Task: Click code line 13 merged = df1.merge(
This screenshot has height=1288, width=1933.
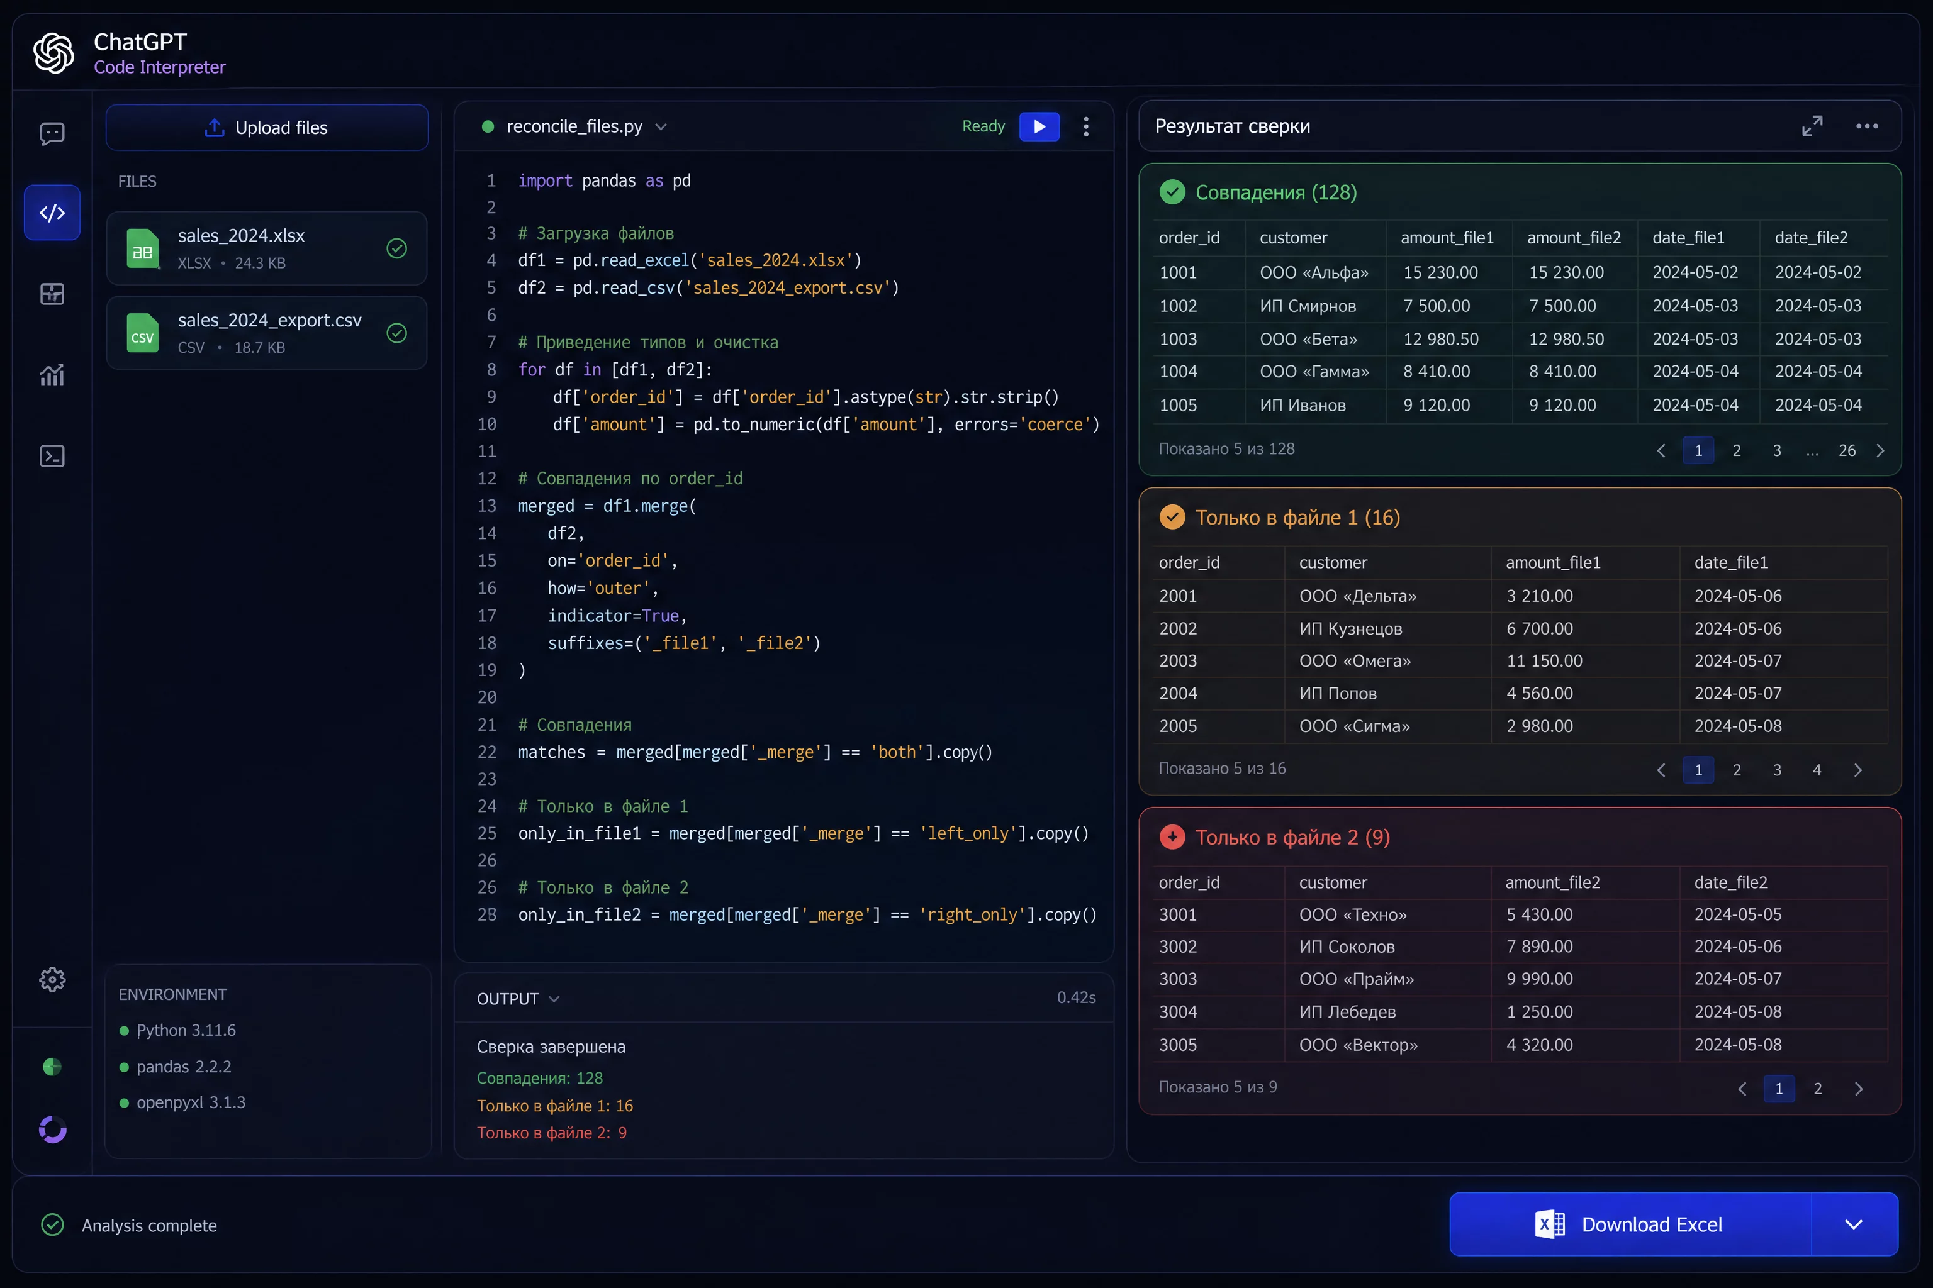Action: (x=607, y=506)
